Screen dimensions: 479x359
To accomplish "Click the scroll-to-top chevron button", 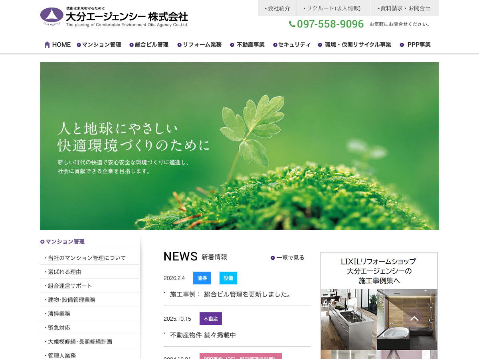I will (414, 318).
